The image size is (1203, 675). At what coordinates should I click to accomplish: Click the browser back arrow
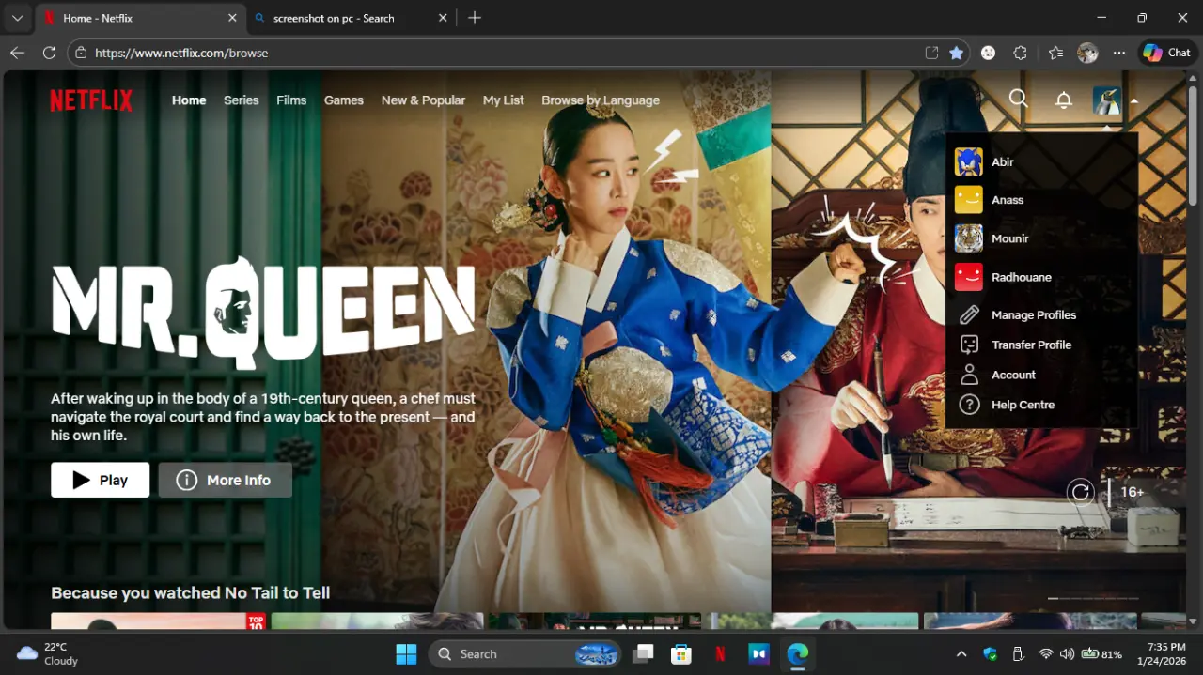pyautogui.click(x=17, y=53)
